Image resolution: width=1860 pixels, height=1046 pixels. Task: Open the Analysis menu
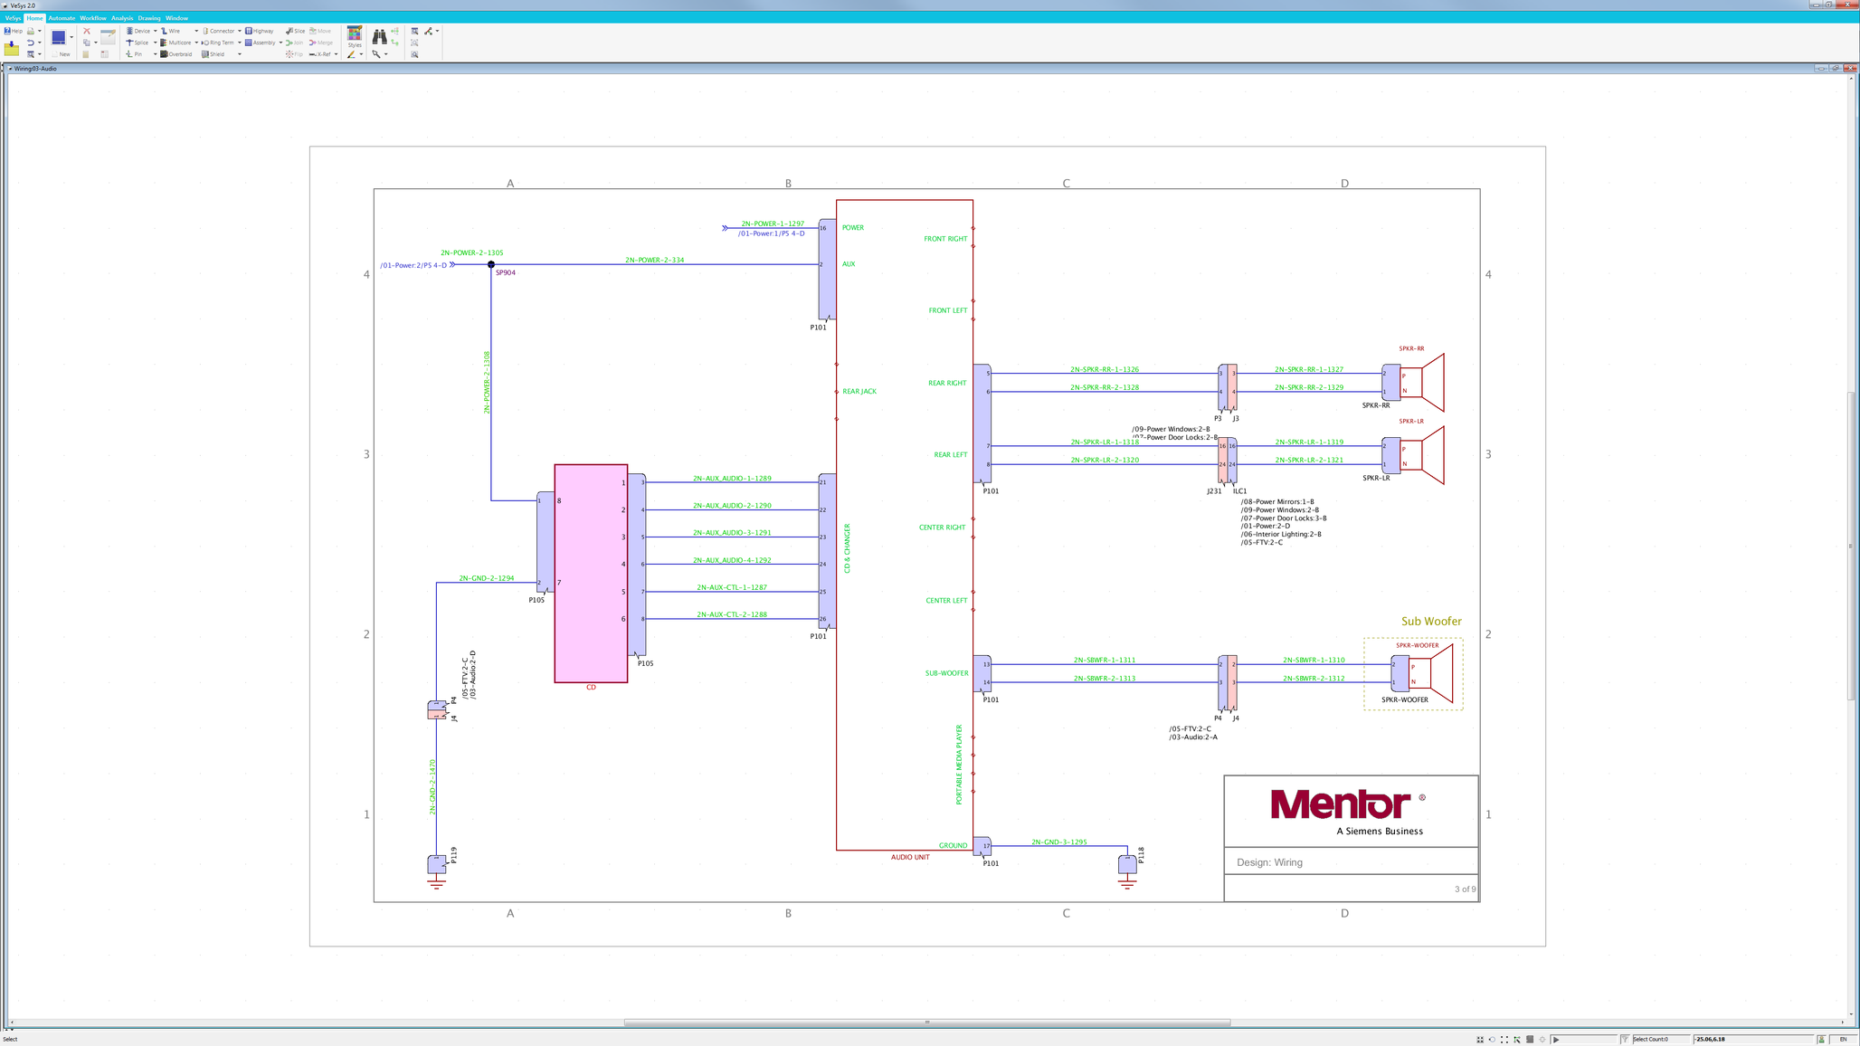point(122,17)
